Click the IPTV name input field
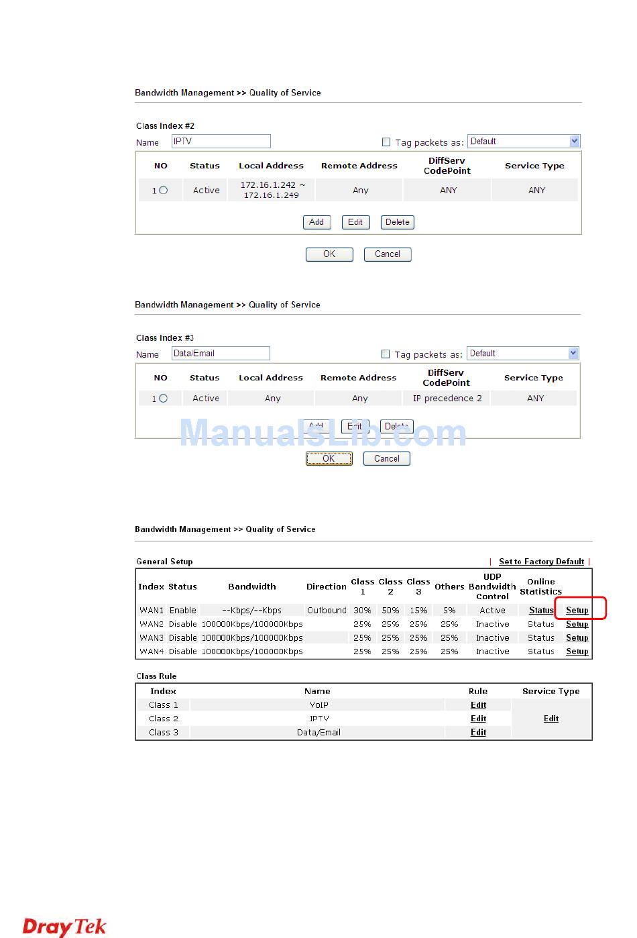637x938 pixels. (221, 142)
